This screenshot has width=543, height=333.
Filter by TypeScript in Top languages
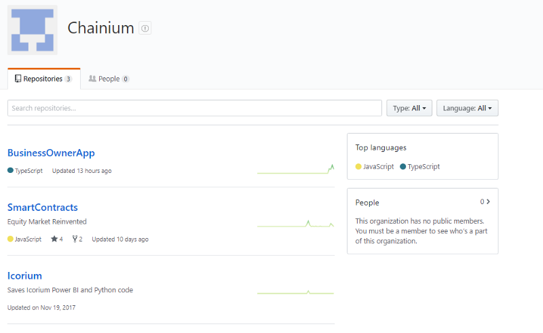(x=424, y=166)
